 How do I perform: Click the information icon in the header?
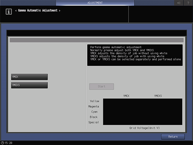pos(9,12)
